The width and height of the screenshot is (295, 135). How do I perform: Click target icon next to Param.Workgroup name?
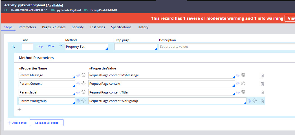(x=78, y=101)
